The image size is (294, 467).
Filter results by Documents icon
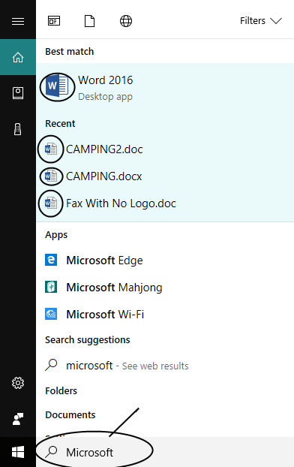(x=89, y=21)
